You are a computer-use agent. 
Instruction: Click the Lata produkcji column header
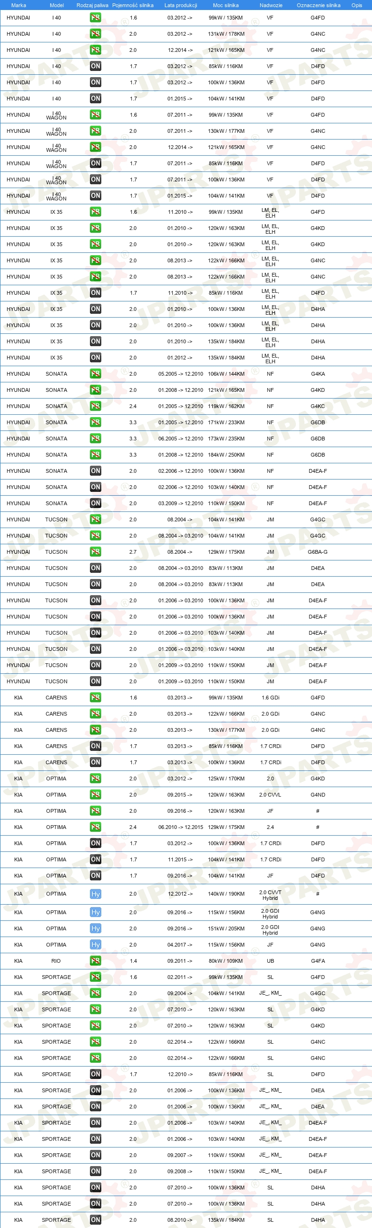coord(180,5)
